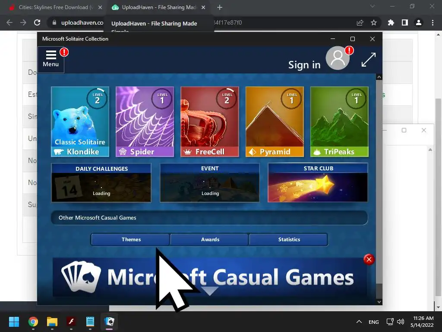Open Chrome Extensions puzzle icon
This screenshot has width=442, height=332.
click(391, 22)
